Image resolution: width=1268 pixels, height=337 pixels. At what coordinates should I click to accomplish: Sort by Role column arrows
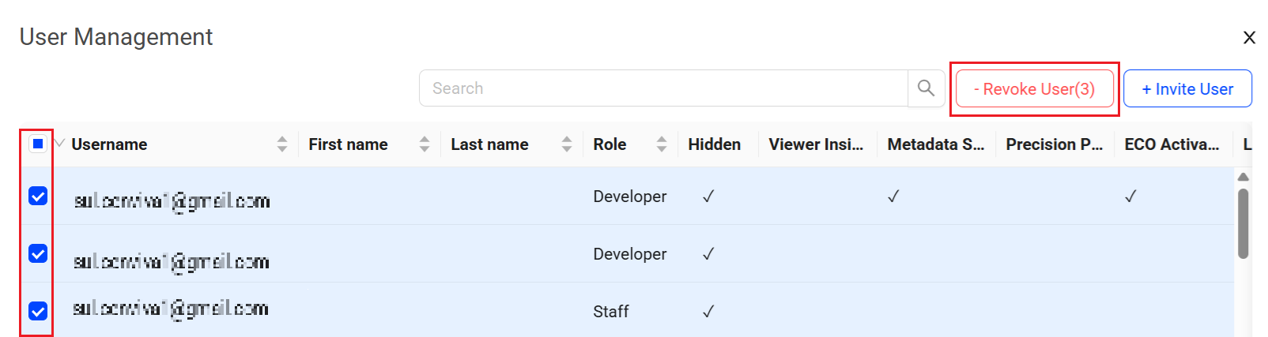(662, 144)
